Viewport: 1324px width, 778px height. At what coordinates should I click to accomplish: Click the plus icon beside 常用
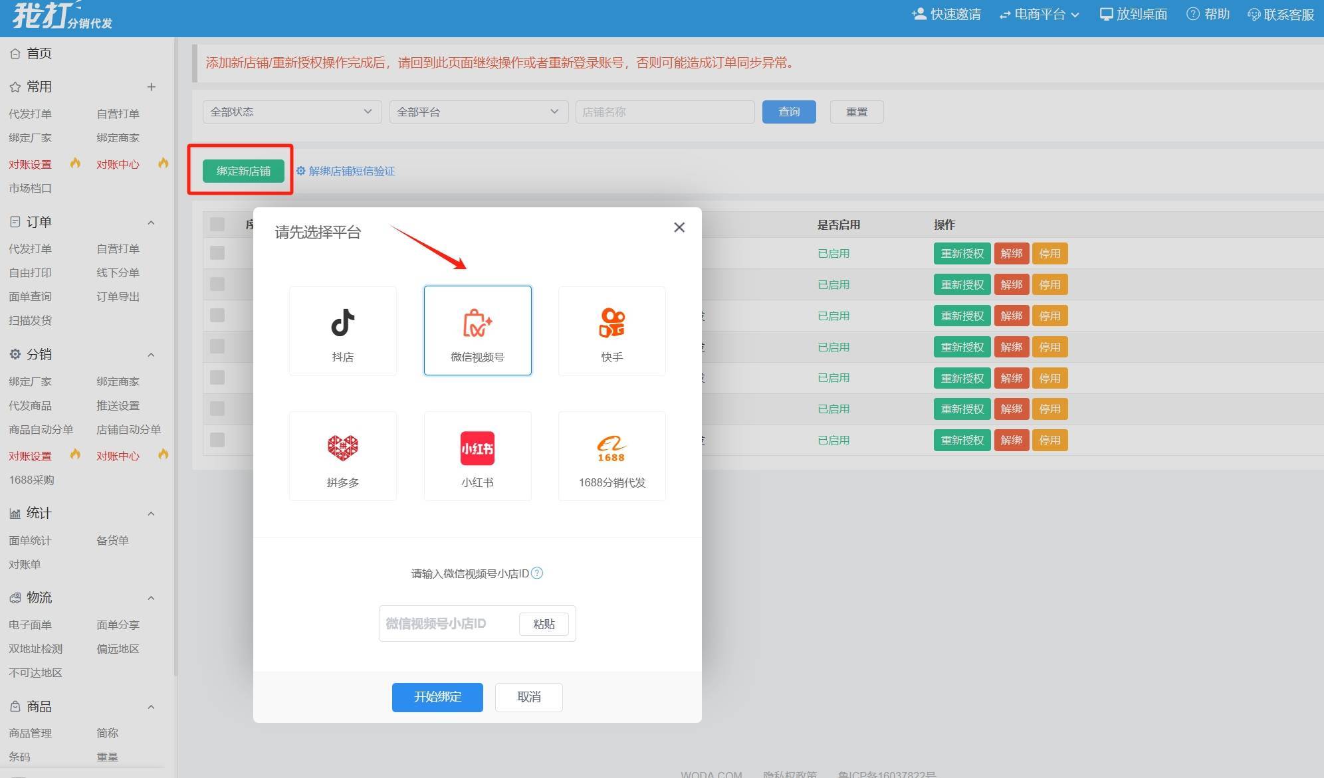click(152, 87)
